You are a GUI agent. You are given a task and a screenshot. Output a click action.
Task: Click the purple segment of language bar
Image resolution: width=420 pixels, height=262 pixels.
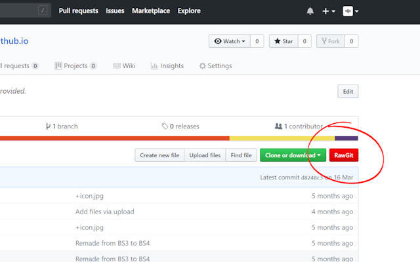(x=346, y=138)
